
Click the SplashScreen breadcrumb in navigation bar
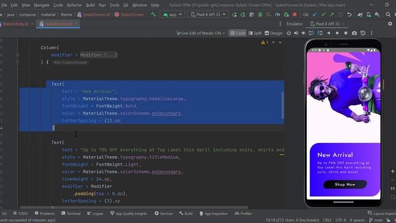[129, 15]
